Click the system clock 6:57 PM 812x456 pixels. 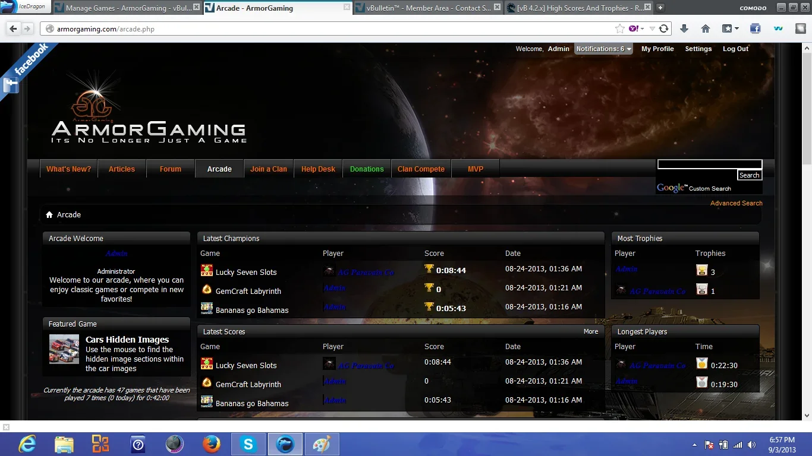pyautogui.click(x=782, y=440)
